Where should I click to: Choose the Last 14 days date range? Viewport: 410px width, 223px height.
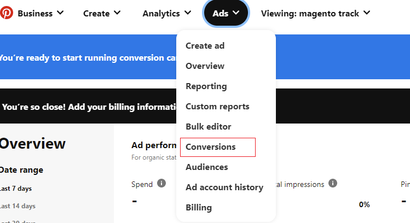(x=16, y=206)
